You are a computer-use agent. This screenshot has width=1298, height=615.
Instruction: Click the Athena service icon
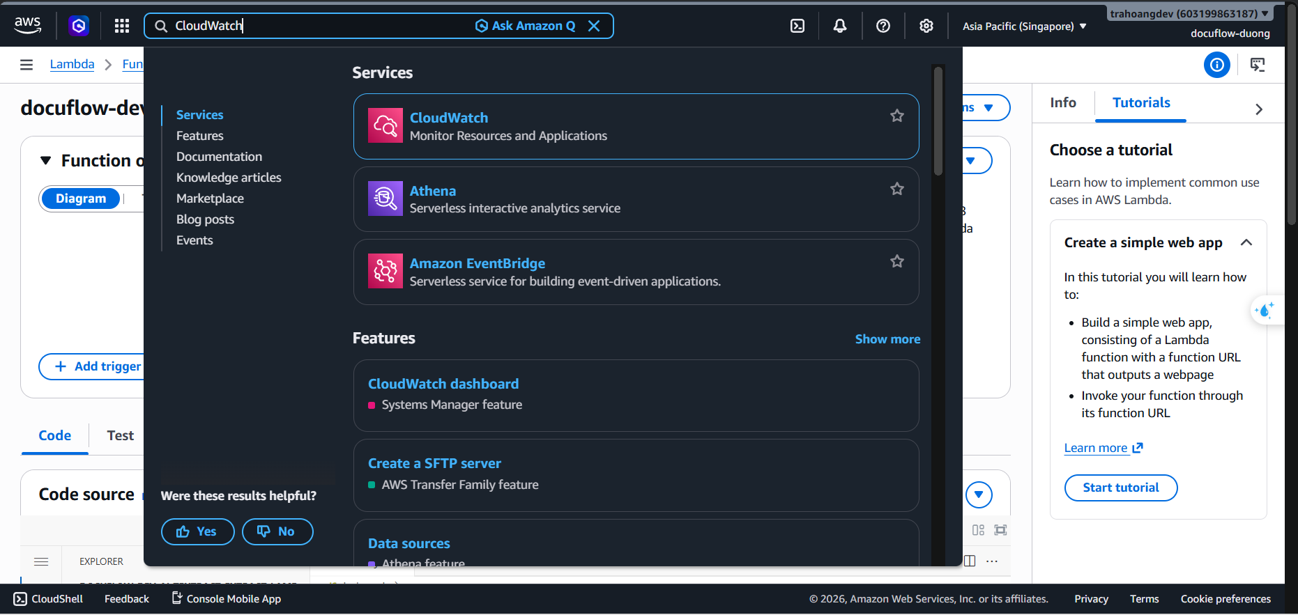[385, 198]
